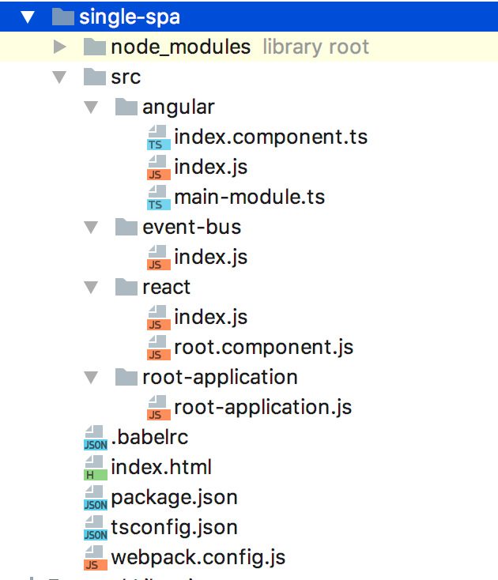
Task: Open the package.json file
Action: point(174,499)
